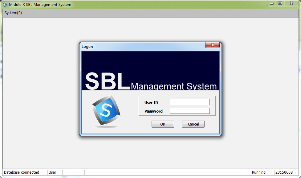Click the SBL Management System banner

click(x=150, y=71)
